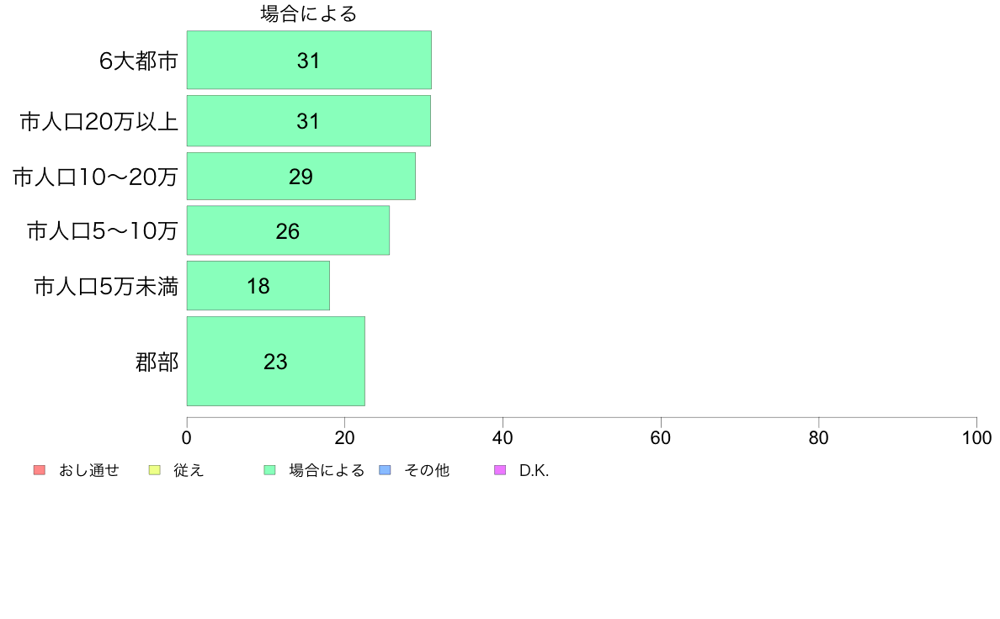Viewport: 1000px width, 619px height.
Task: Select the 市人口10～20万 bar showing 29
Action: pos(301,176)
